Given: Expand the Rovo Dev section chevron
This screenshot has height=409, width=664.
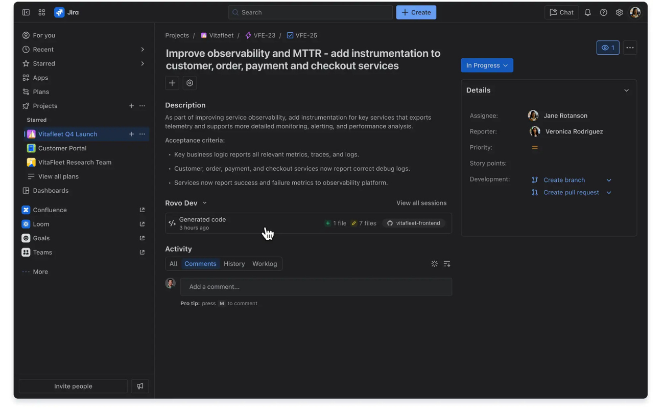Looking at the screenshot, I should tap(205, 203).
